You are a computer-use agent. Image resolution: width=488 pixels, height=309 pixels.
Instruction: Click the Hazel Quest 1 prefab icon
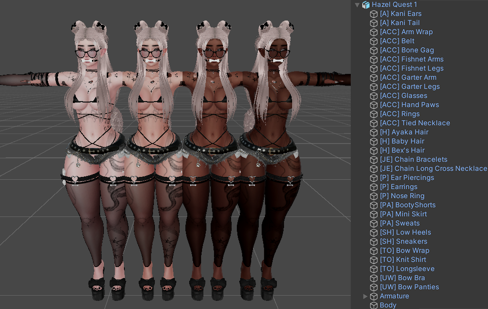[x=366, y=5]
